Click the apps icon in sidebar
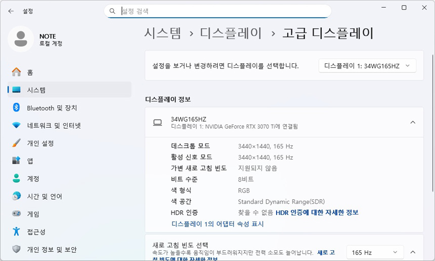Screen dimensions: 435x261 pyautogui.click(x=17, y=161)
